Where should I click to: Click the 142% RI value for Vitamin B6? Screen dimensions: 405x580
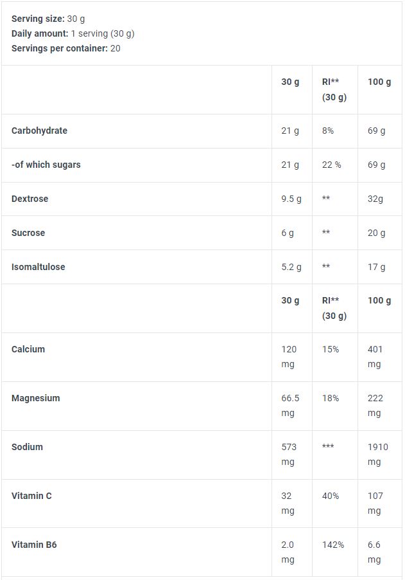[x=332, y=545]
